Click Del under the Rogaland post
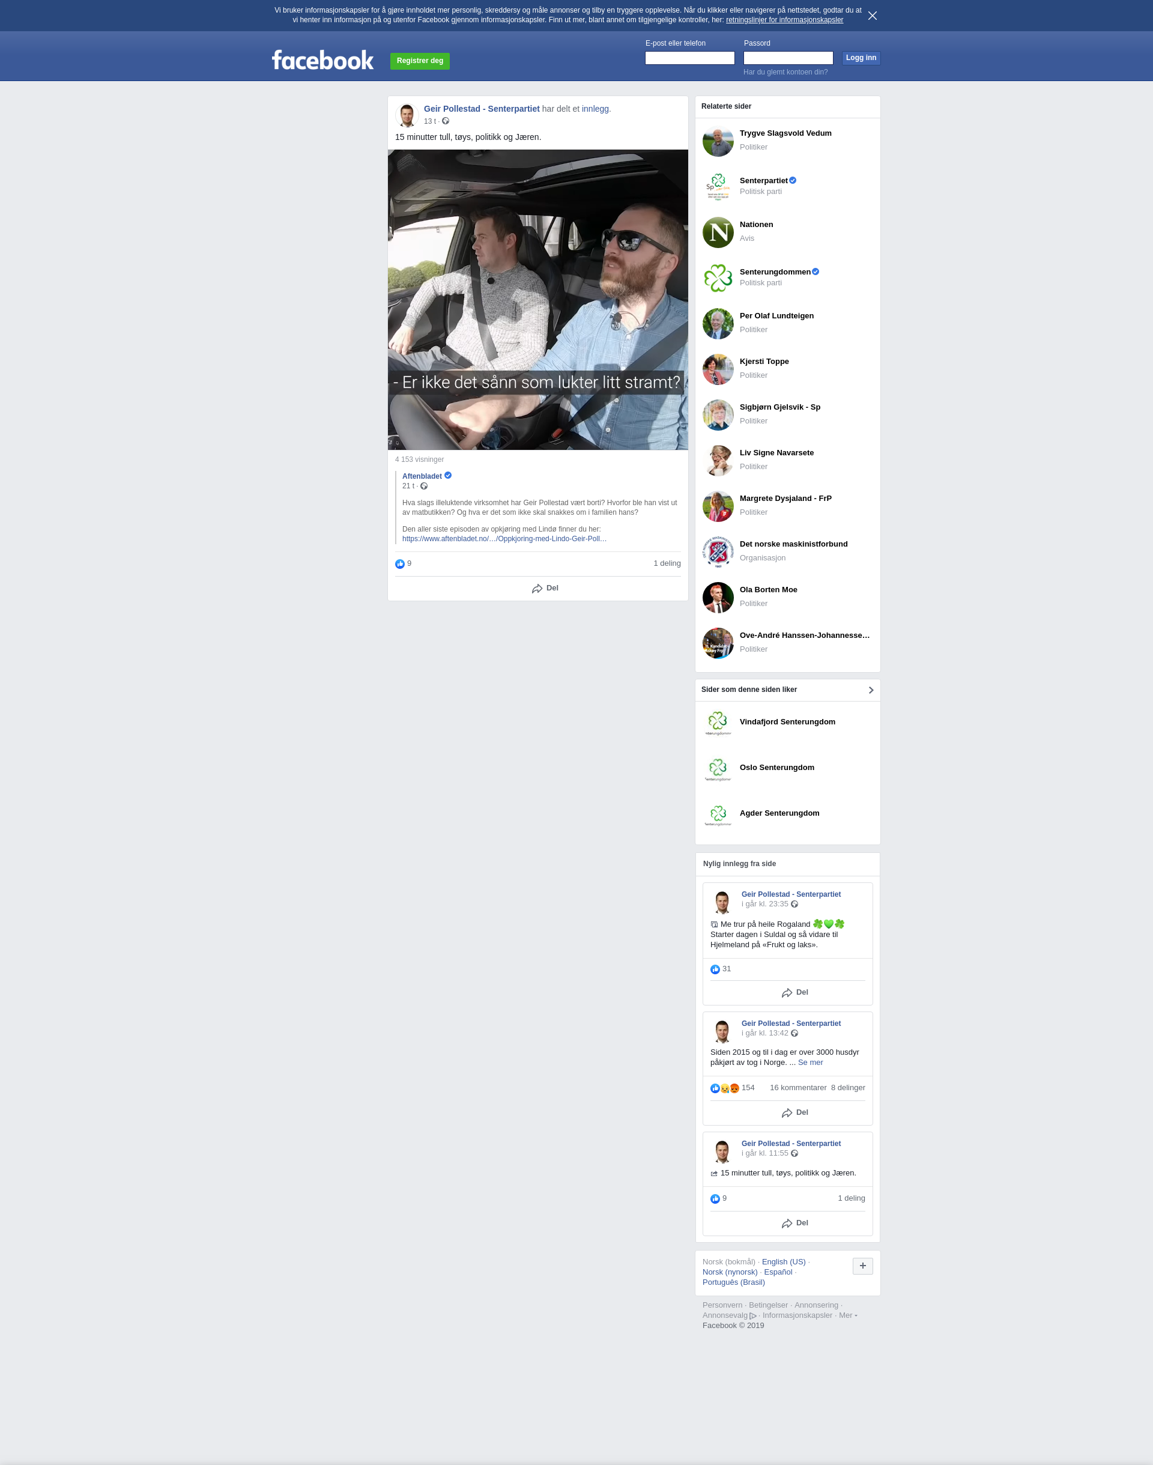This screenshot has height=1465, width=1153. (x=794, y=992)
